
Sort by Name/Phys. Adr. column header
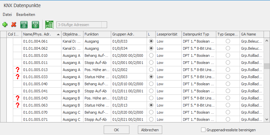tap(42, 34)
